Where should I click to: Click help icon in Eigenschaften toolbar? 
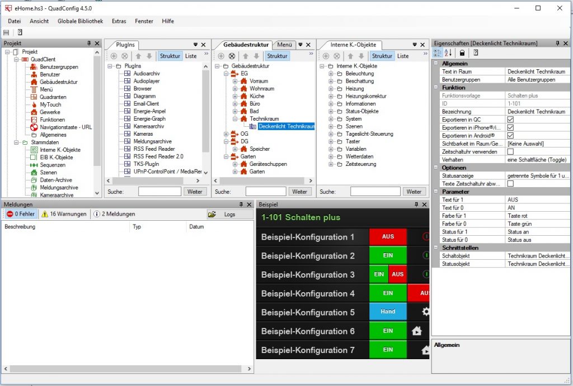click(476, 53)
